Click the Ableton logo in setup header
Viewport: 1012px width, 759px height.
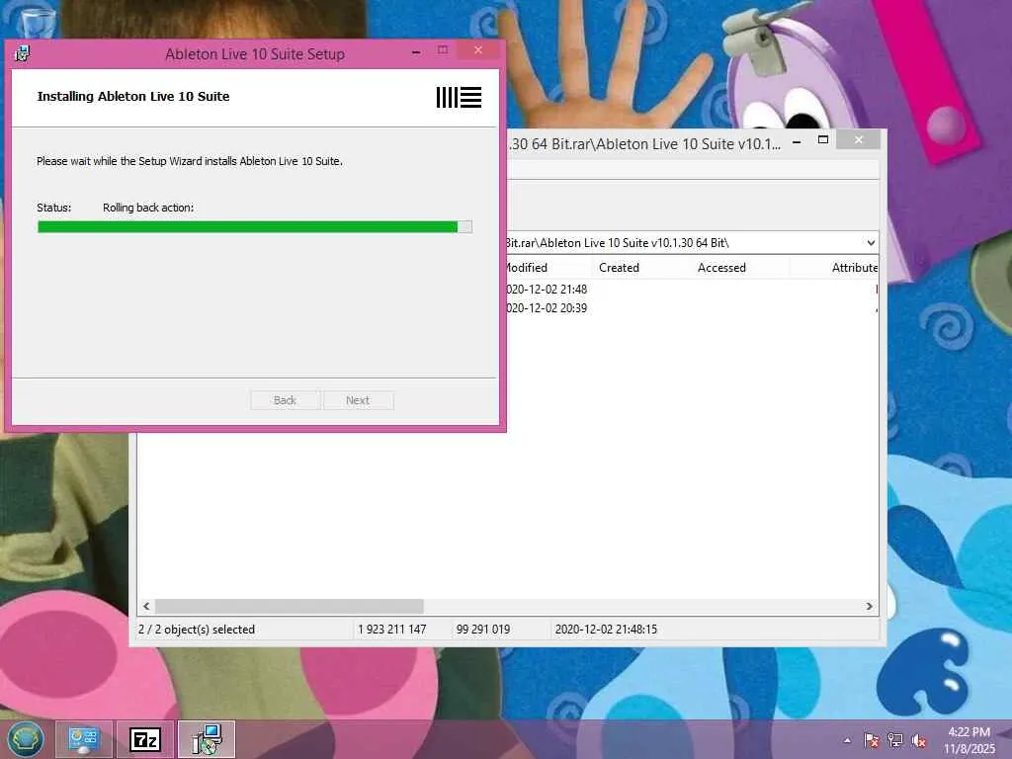tap(459, 97)
